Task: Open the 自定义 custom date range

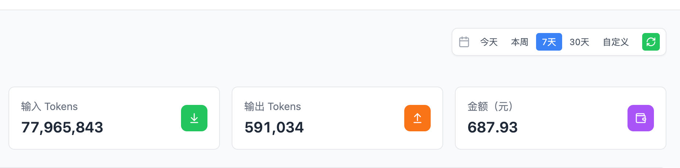Action: pos(616,42)
